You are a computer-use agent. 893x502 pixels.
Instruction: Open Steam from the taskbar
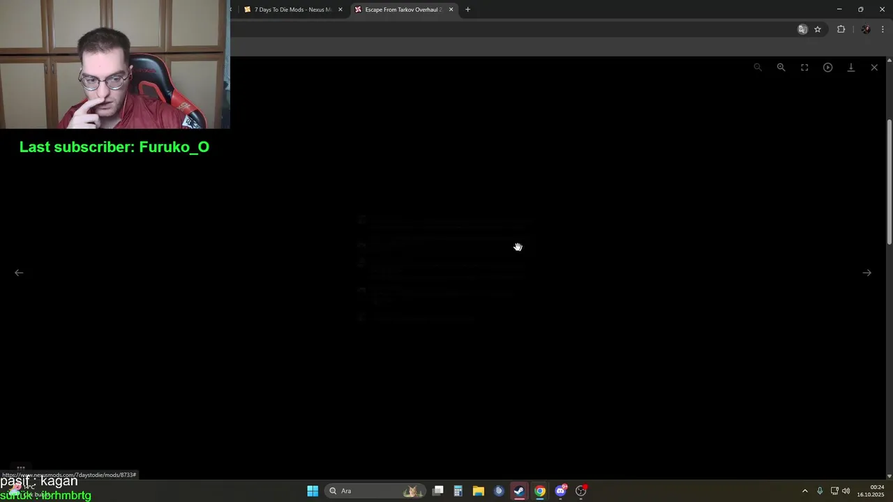pos(519,491)
